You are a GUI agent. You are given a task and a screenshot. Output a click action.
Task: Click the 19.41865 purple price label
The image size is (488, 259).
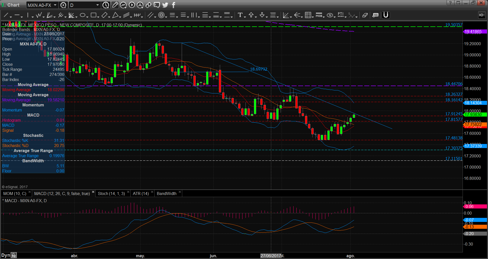coord(475,32)
